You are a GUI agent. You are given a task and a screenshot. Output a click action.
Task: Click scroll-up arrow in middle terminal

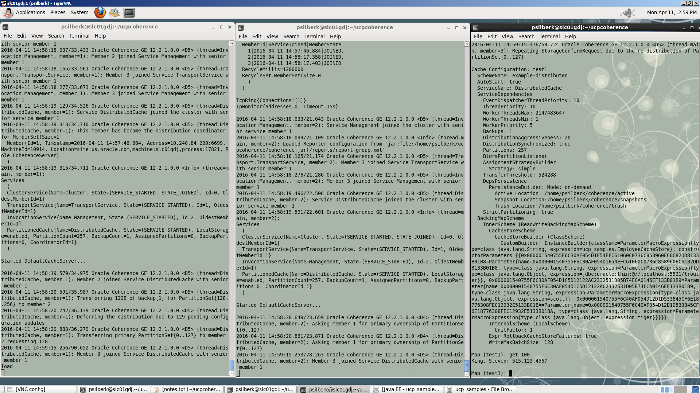pyautogui.click(x=467, y=44)
